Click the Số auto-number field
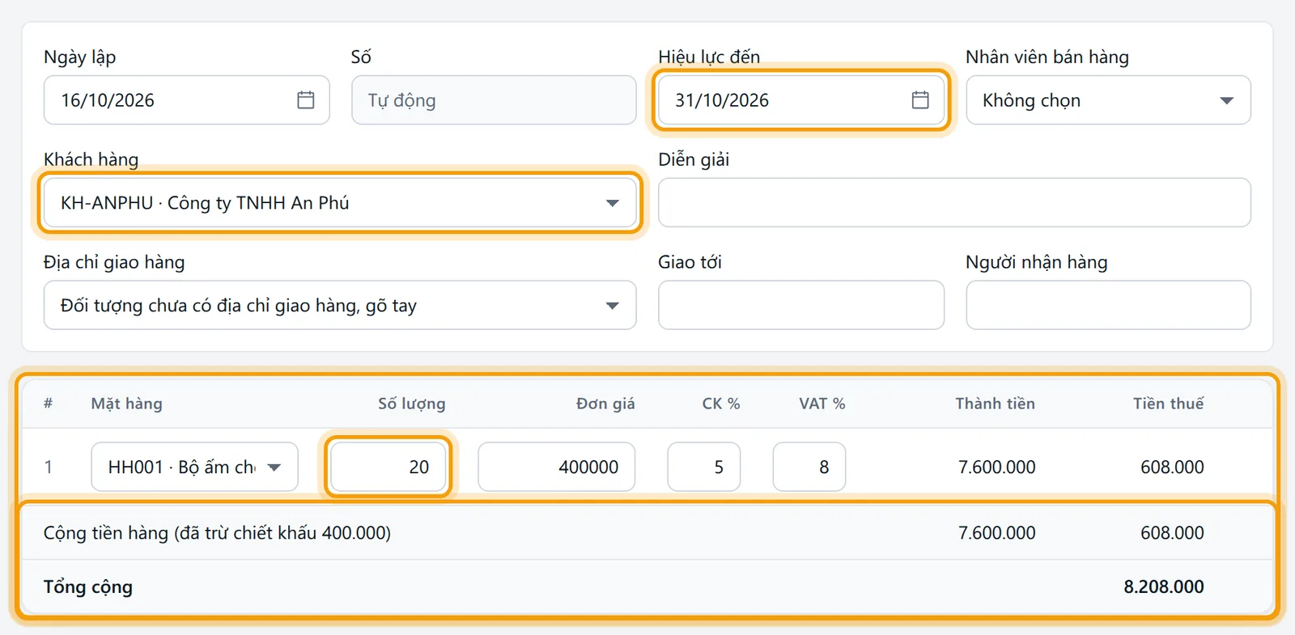 tap(494, 100)
